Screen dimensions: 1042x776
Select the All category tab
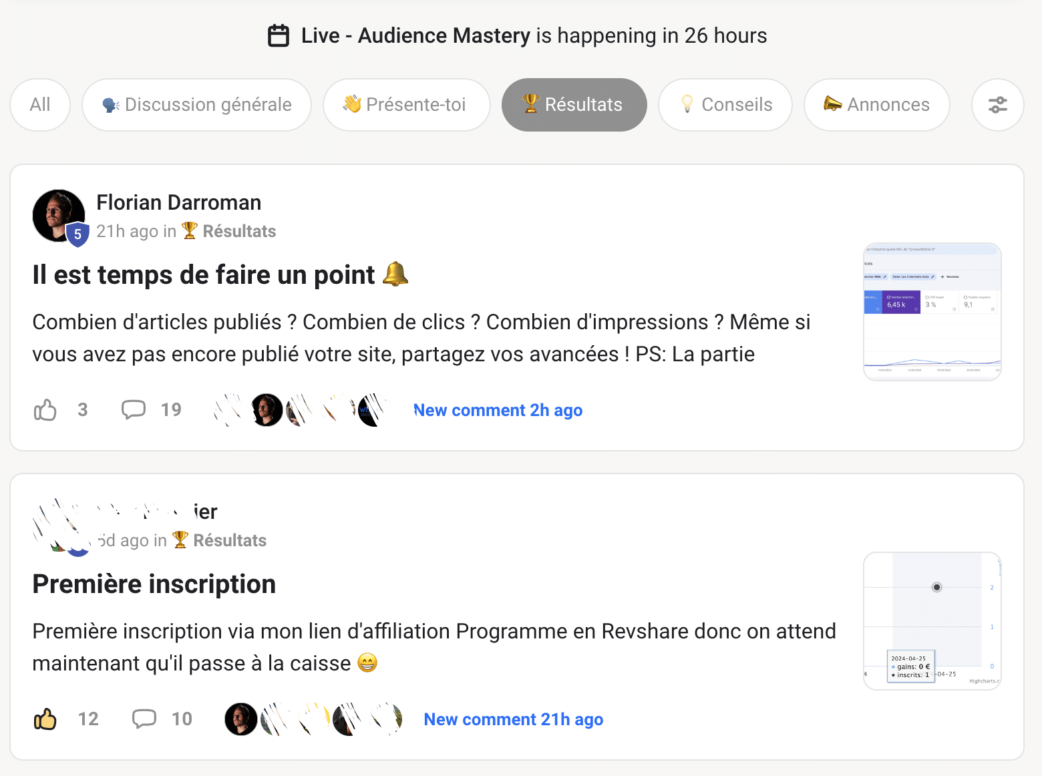[40, 105]
